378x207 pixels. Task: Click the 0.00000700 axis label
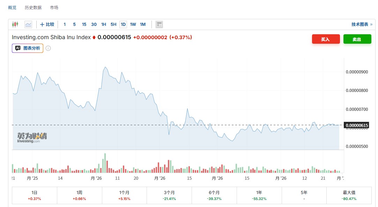tap(357, 109)
